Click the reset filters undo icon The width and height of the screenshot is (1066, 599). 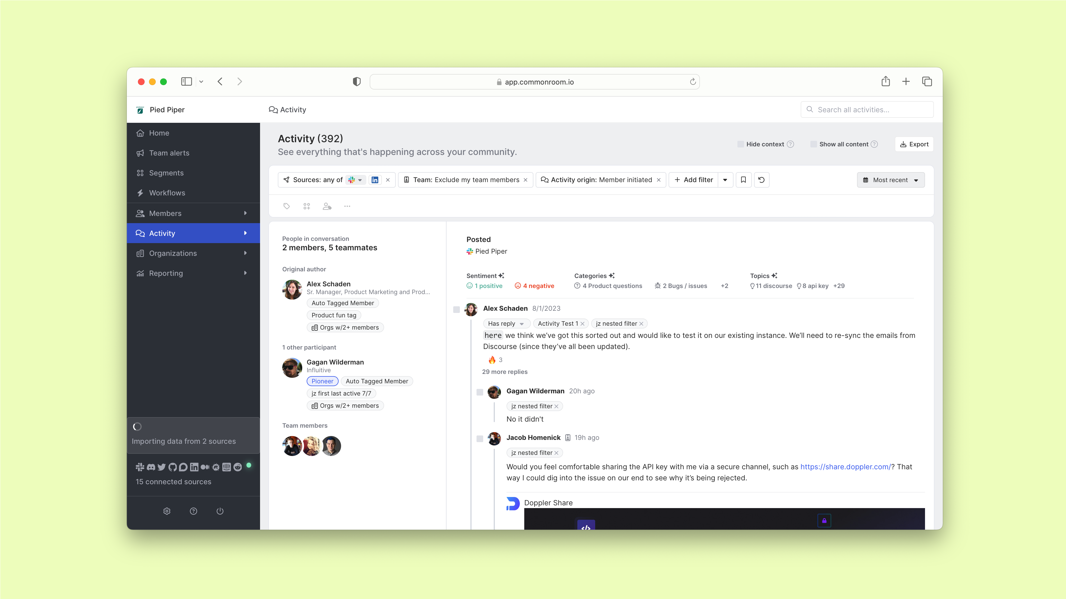[x=762, y=180]
